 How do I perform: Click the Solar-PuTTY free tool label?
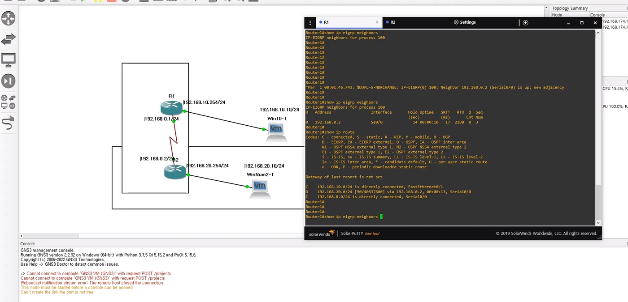point(360,234)
